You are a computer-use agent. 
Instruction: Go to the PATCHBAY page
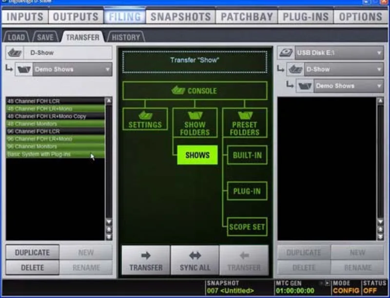[247, 17]
